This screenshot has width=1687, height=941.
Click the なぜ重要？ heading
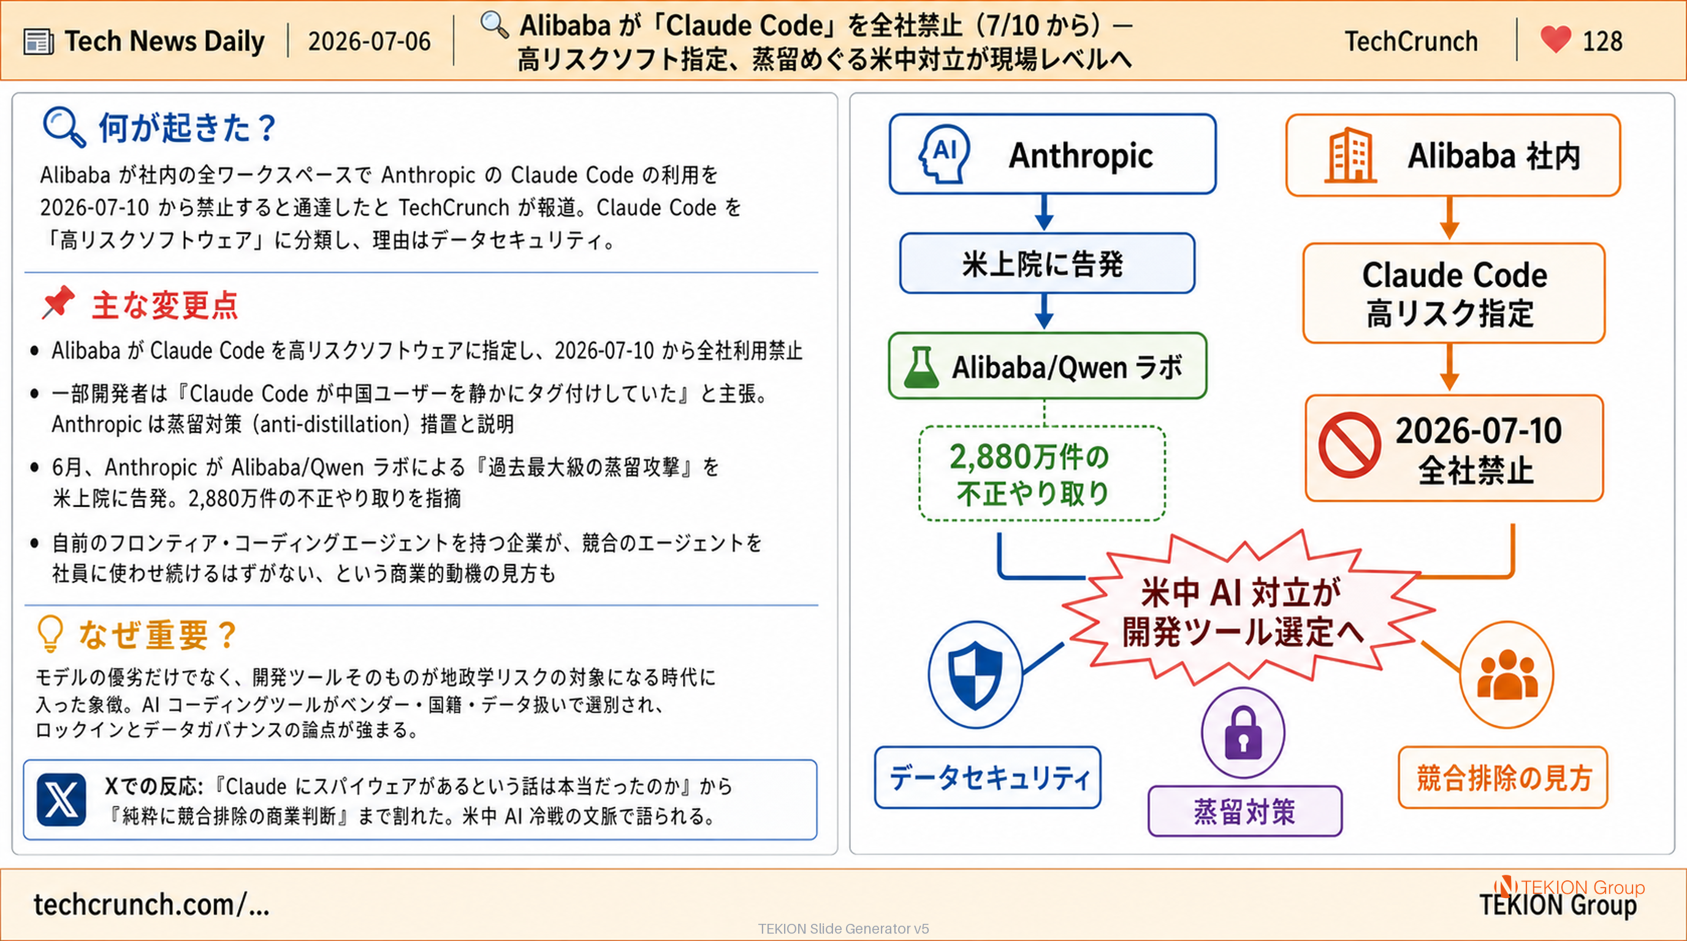pos(158,634)
